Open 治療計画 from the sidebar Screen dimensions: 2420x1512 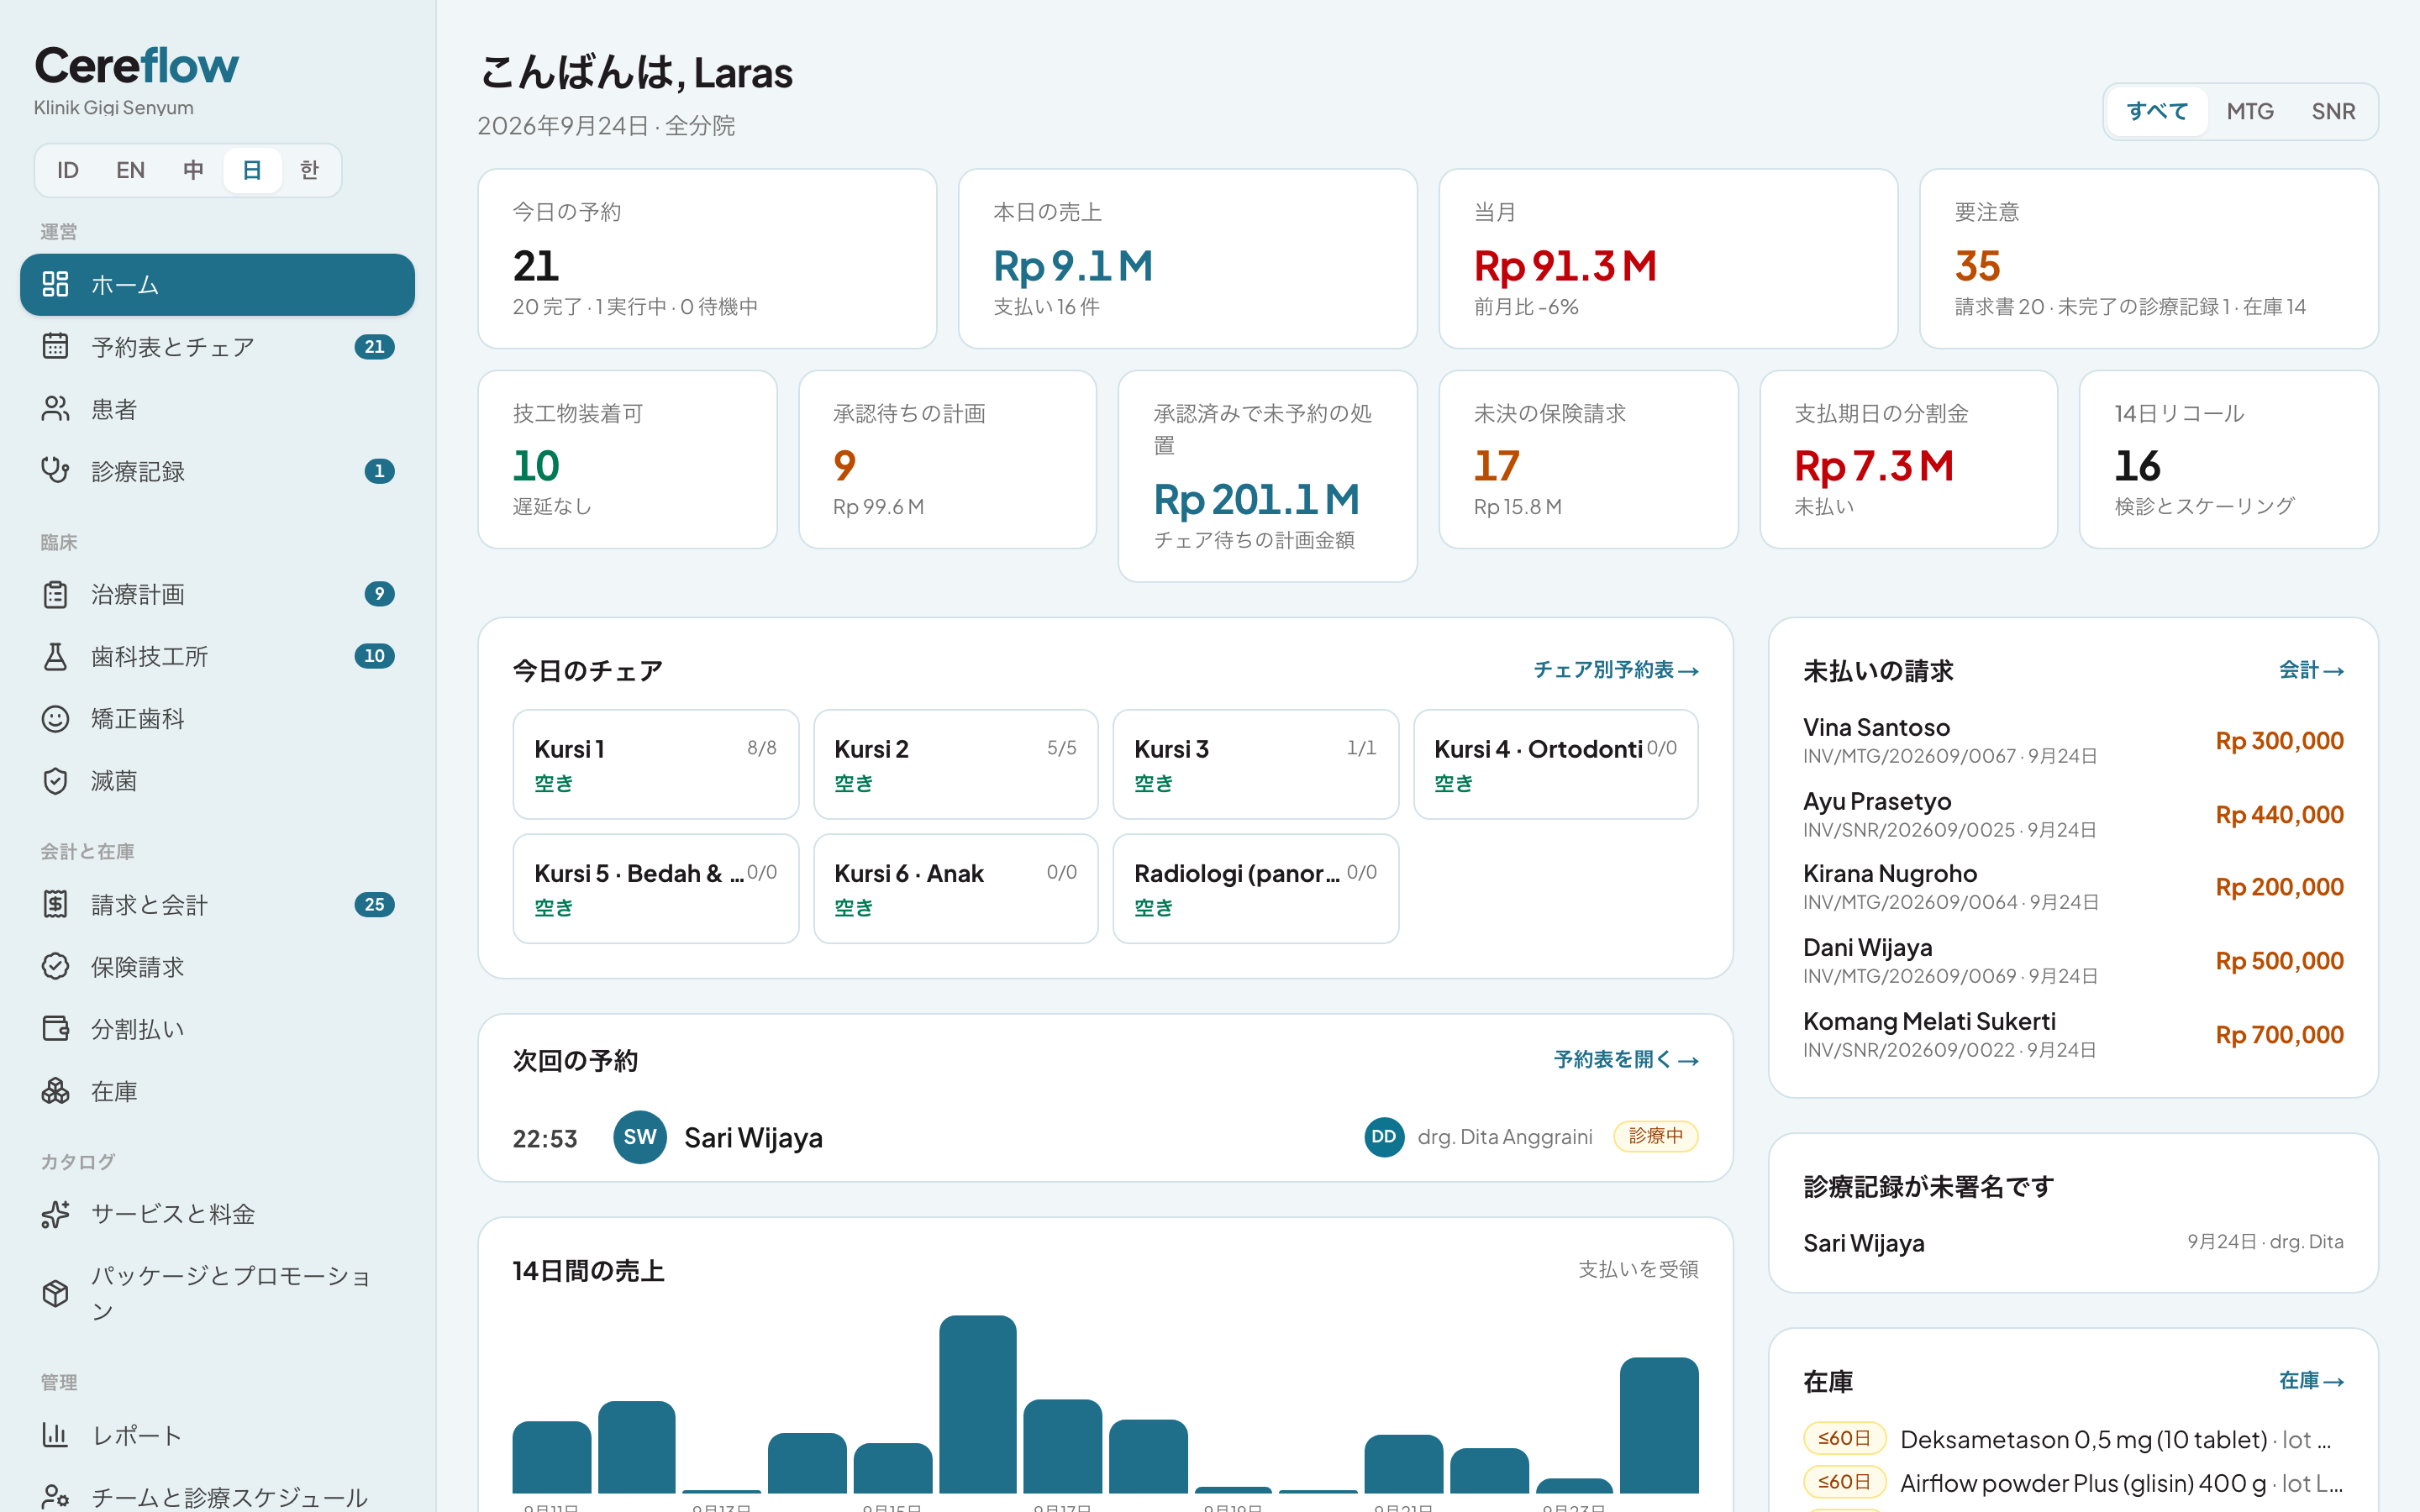coord(217,595)
